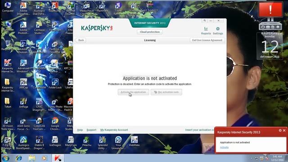
Task: Click the calendar gadget showing 12
Action: 270,47
